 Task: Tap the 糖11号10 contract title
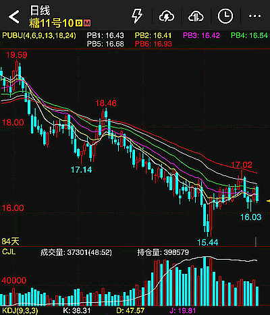51,23
